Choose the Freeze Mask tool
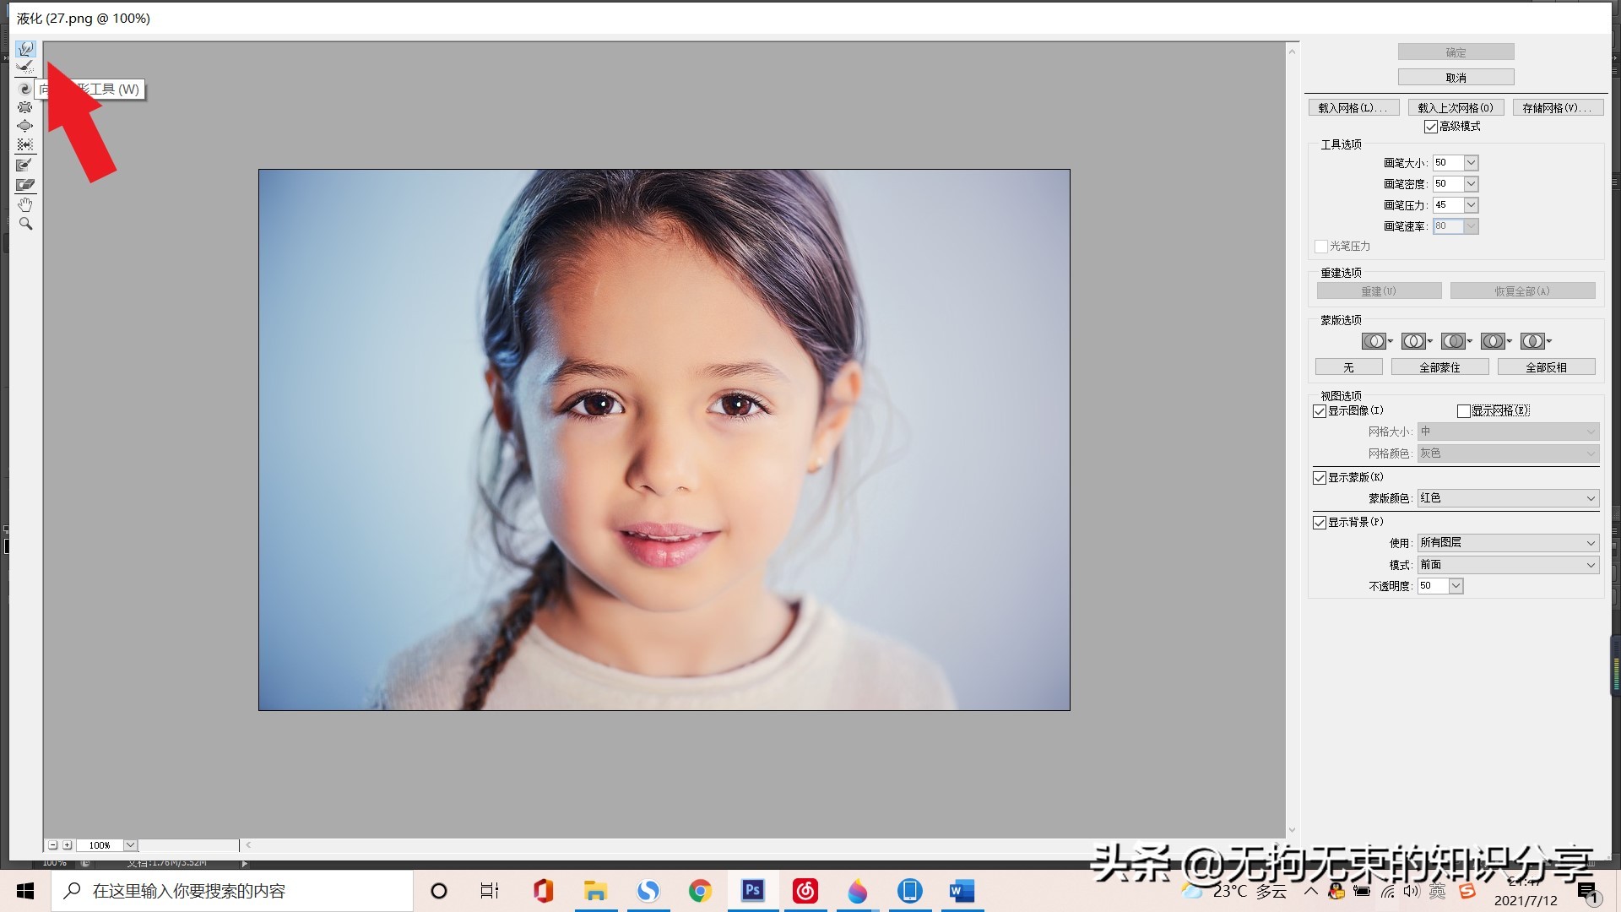This screenshot has width=1621, height=912. click(x=25, y=165)
